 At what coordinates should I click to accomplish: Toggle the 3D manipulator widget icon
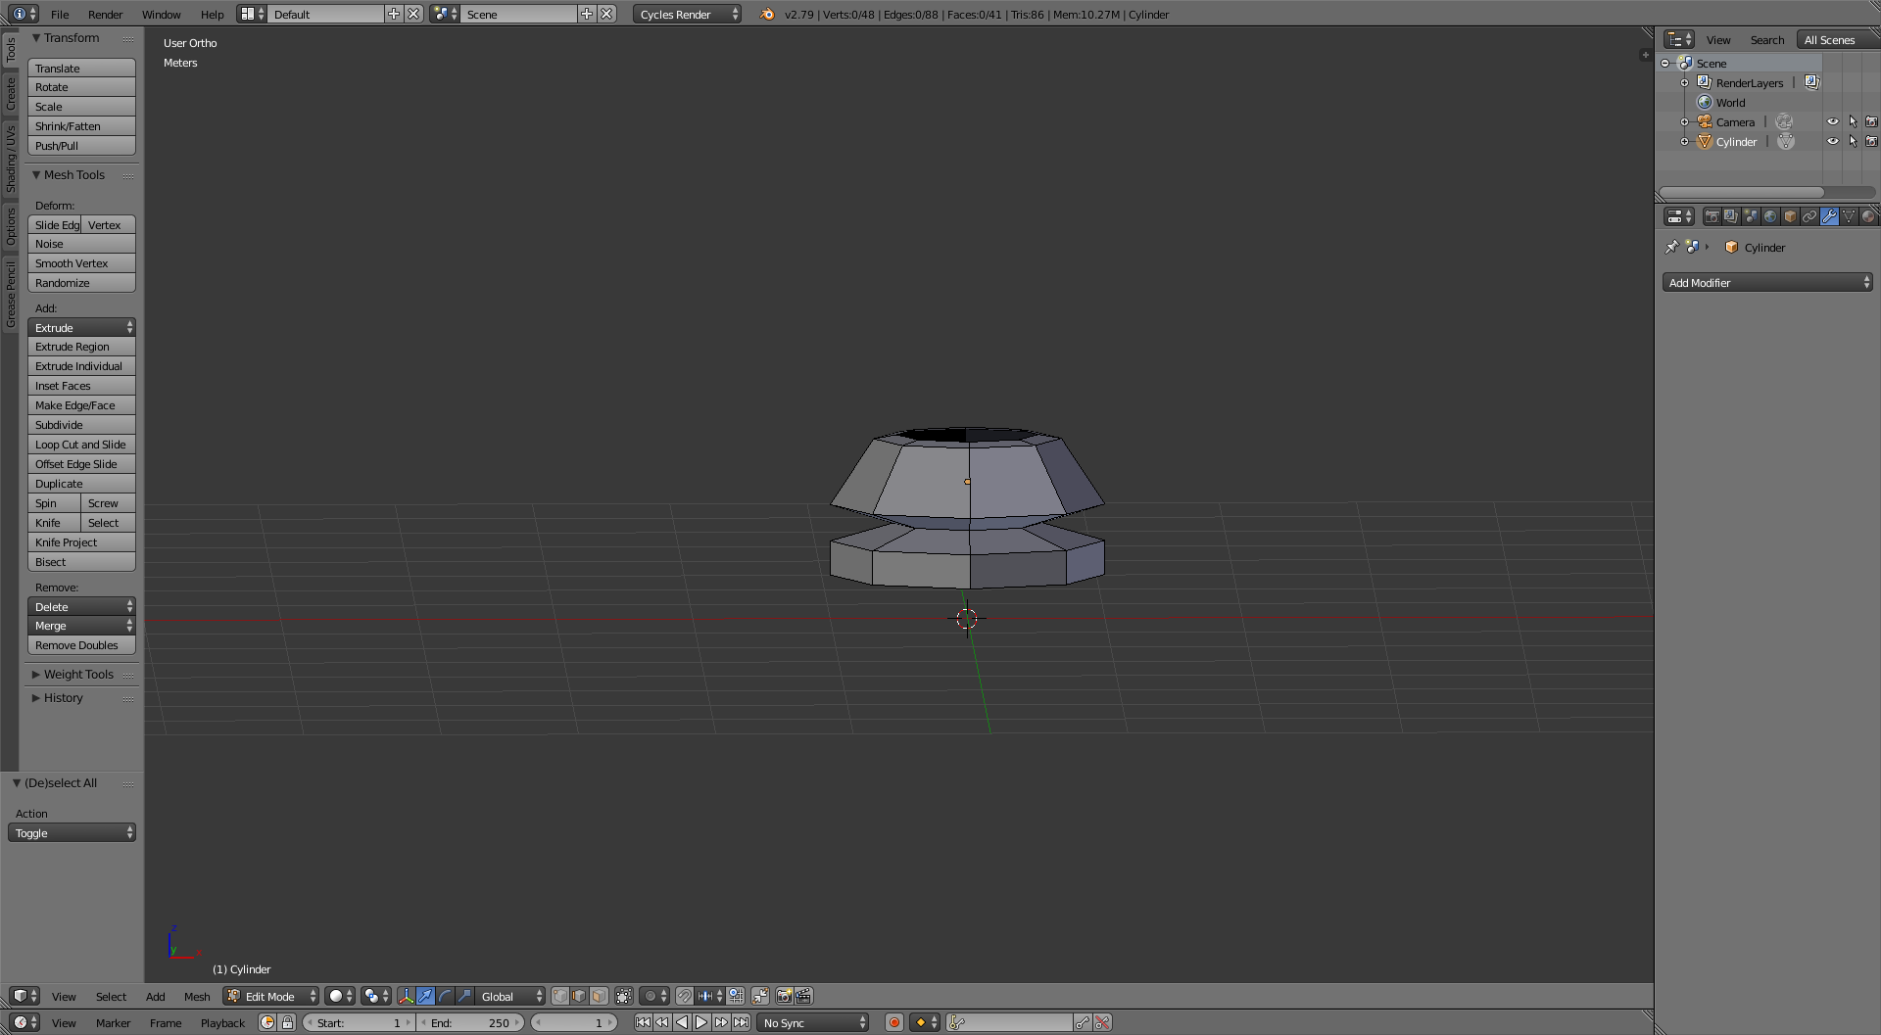point(407,996)
